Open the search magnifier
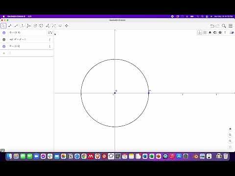235x176 pixels. pos(224,26)
